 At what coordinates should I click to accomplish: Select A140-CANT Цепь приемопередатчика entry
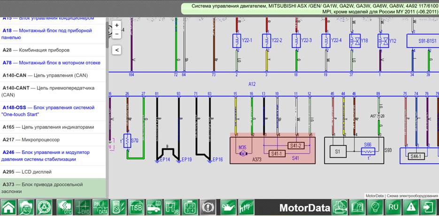tap(53, 92)
